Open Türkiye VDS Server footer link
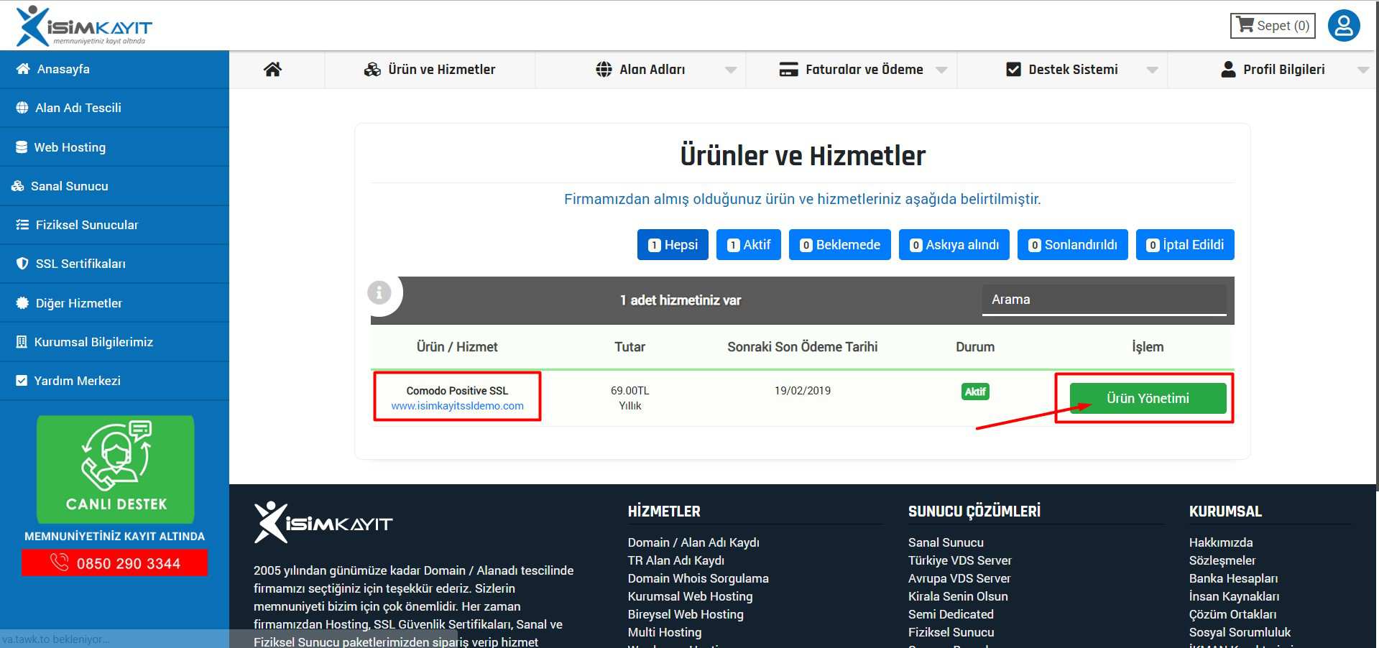 point(959,560)
